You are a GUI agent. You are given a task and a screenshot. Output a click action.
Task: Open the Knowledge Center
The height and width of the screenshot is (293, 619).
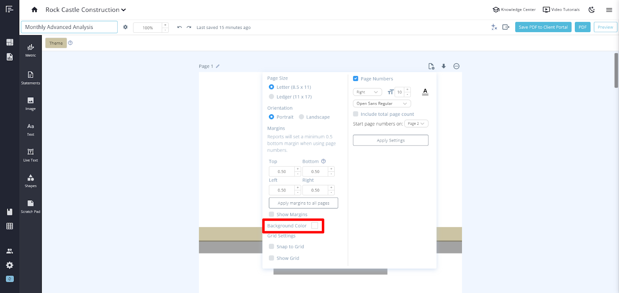514,10
